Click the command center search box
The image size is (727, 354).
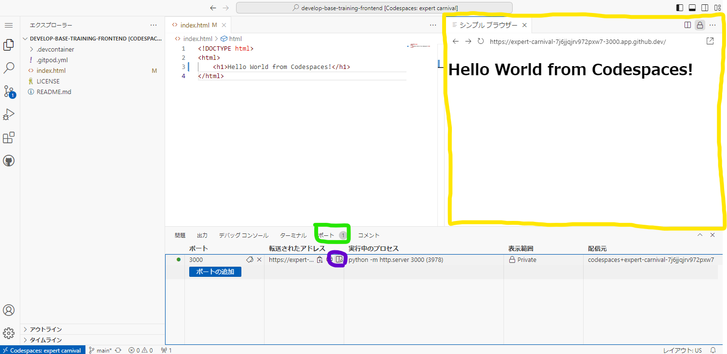(x=374, y=8)
